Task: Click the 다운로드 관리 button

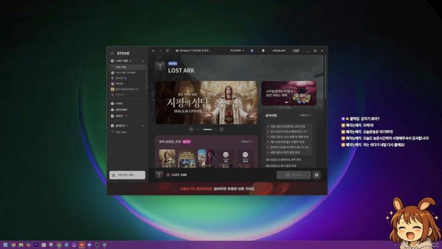Action: point(127,175)
